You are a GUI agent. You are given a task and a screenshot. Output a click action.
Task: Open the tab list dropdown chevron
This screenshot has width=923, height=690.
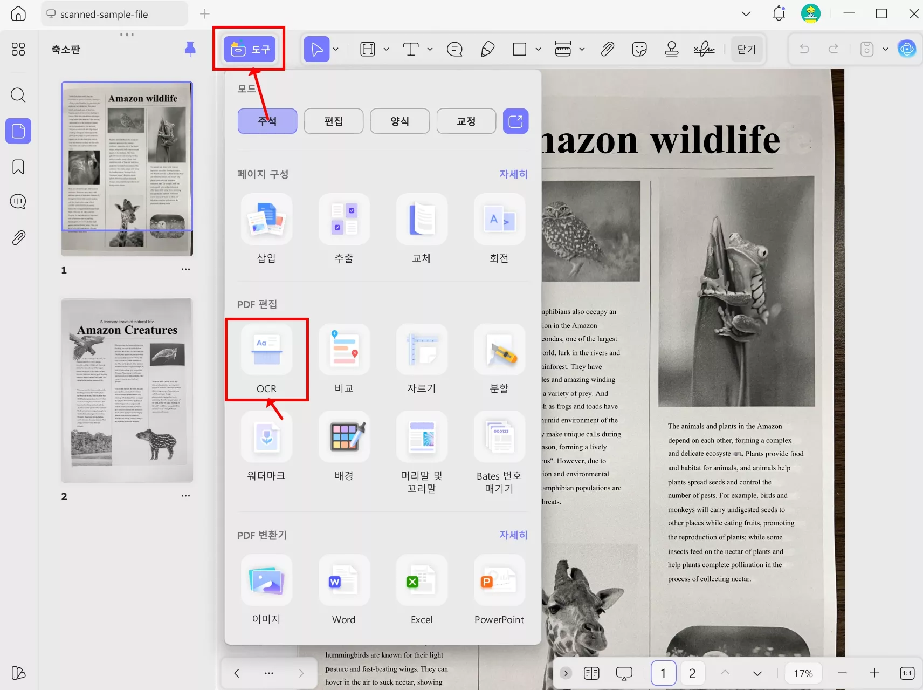(746, 14)
